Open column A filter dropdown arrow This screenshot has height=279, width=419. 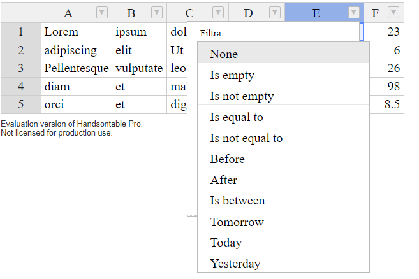[102, 13]
